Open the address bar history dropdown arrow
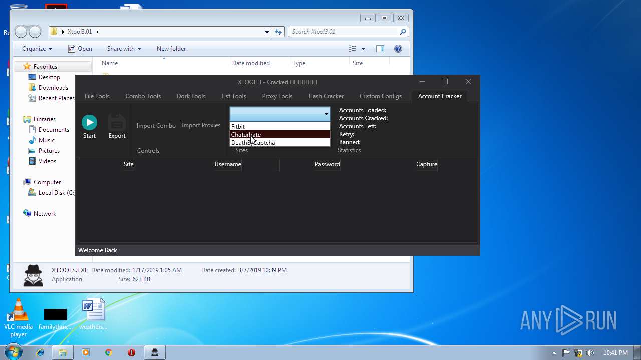641x360 pixels. pyautogui.click(x=267, y=32)
